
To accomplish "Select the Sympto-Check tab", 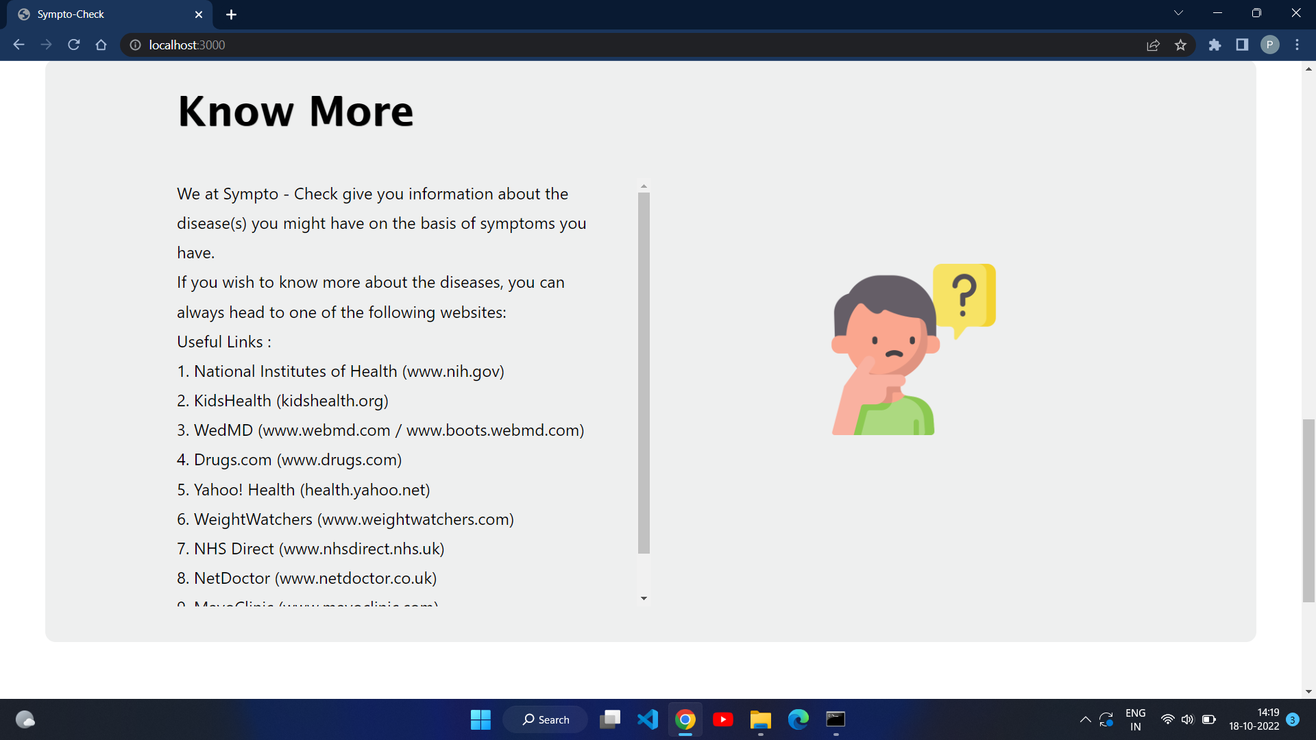I will tap(103, 14).
